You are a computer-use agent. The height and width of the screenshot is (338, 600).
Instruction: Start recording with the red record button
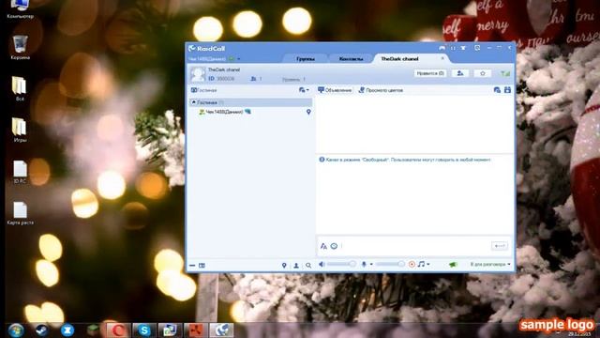tap(412, 264)
